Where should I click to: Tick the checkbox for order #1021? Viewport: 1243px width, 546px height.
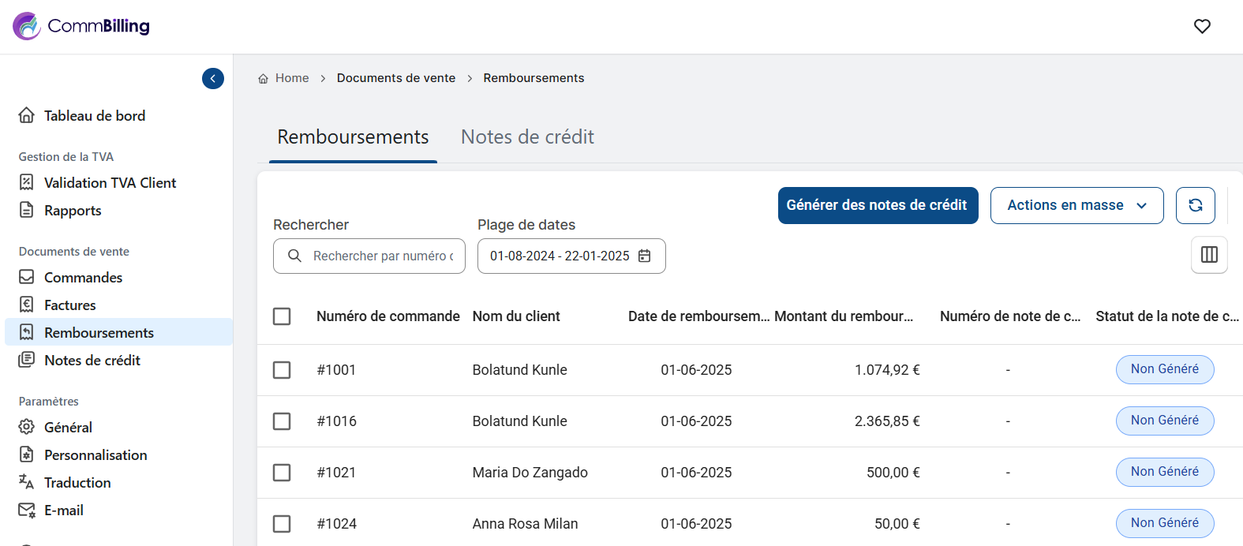coord(282,473)
